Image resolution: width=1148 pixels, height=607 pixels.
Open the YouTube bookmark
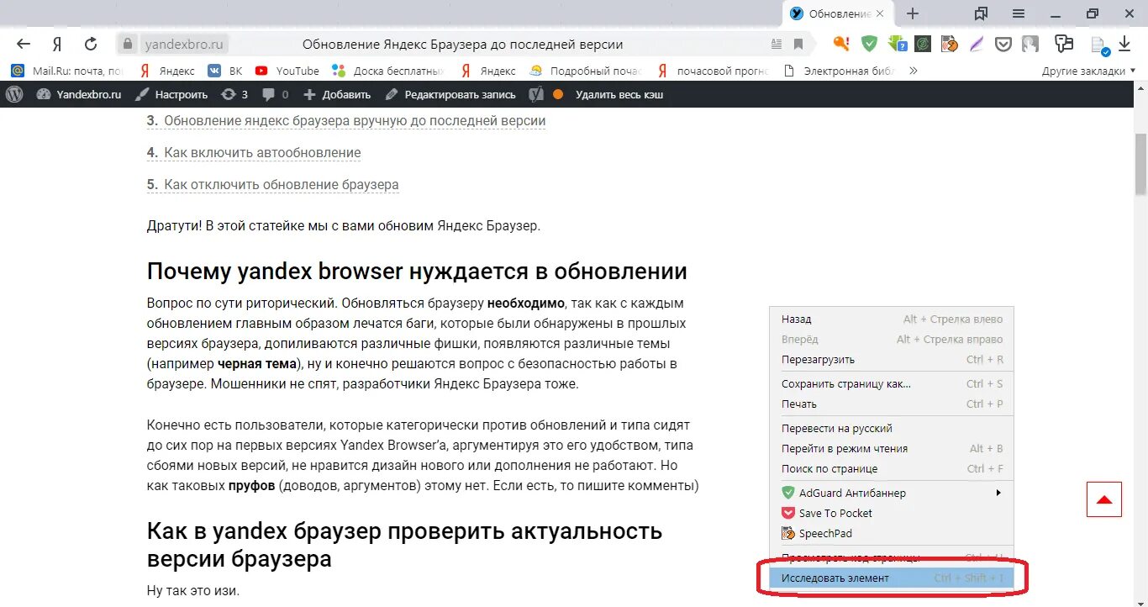click(287, 71)
